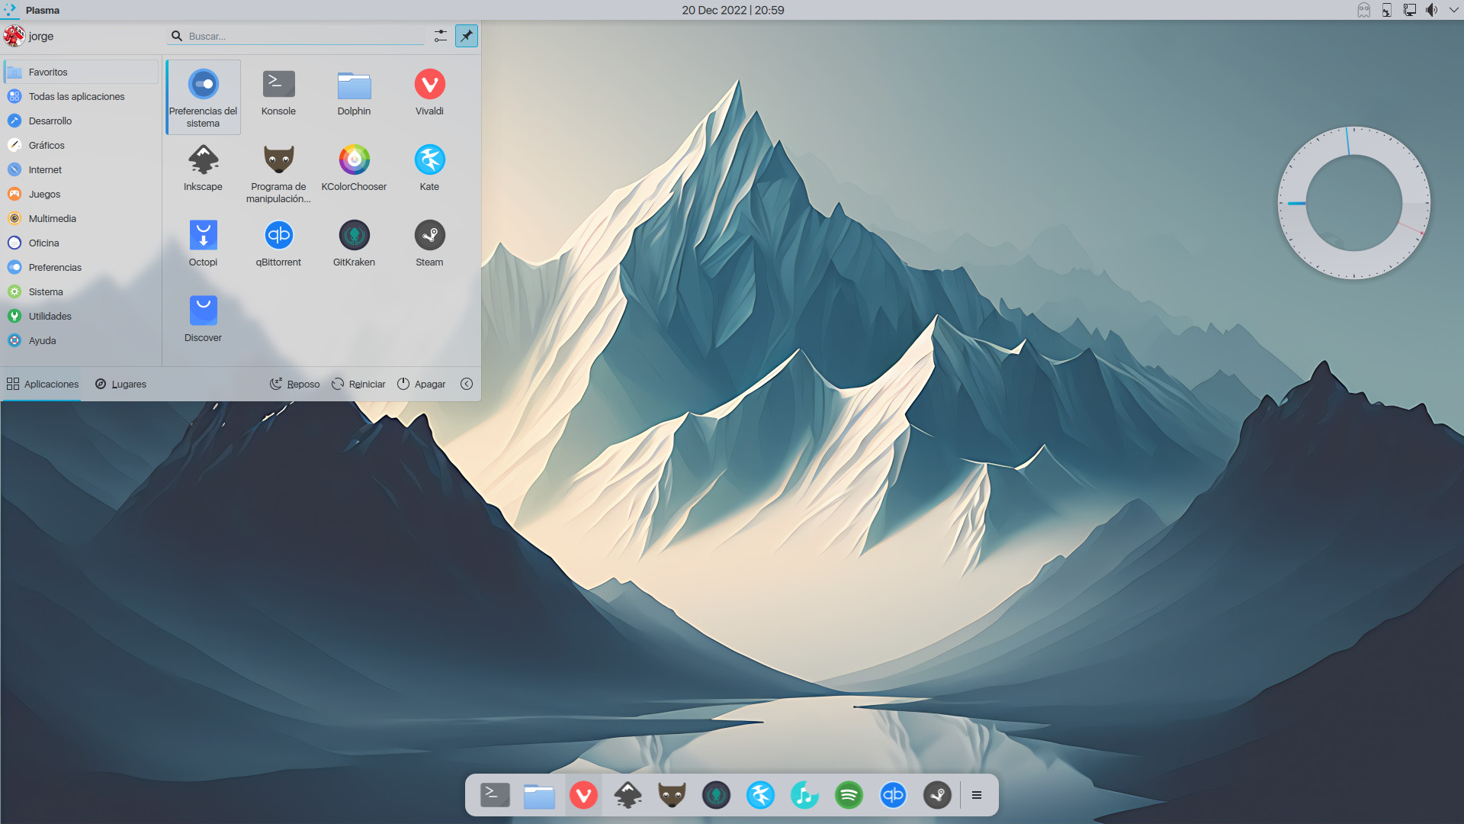Click inside the Buscar search field
The width and height of the screenshot is (1464, 824).
click(x=297, y=36)
